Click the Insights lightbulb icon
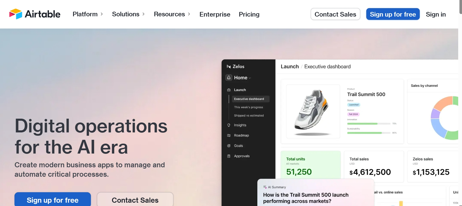462x206 pixels. [229, 125]
